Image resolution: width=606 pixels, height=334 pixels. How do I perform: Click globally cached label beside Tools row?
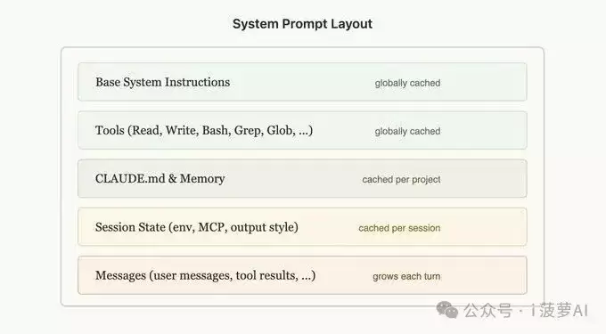(x=407, y=131)
